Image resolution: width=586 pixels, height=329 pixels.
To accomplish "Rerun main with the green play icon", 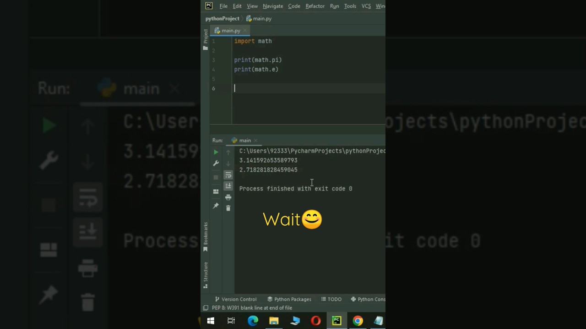I will (x=216, y=152).
